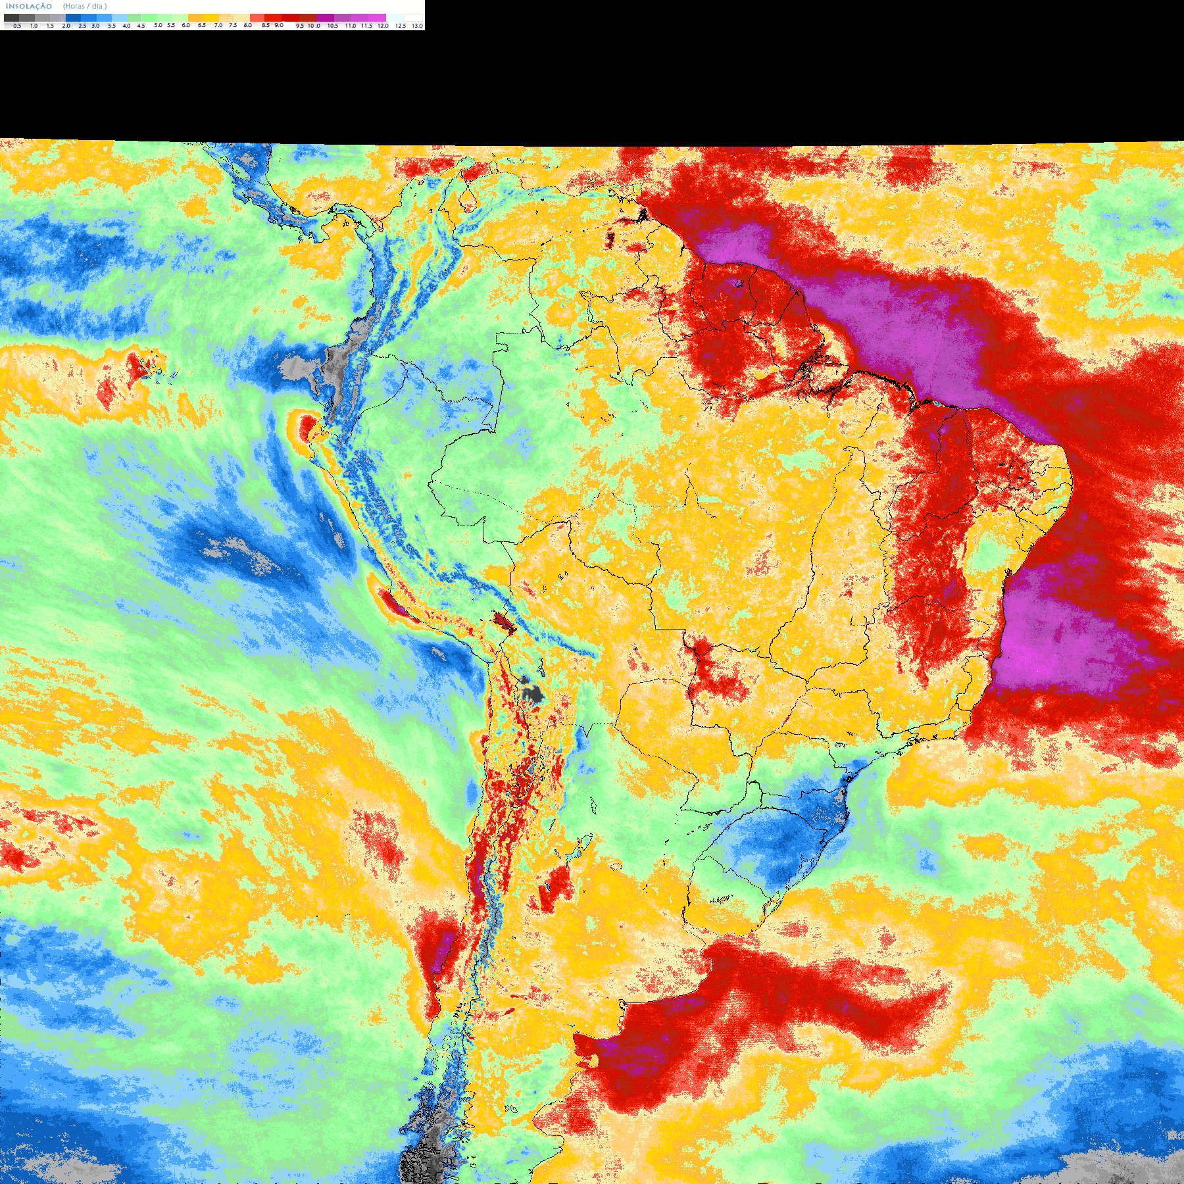Screen dimensions: 1184x1184
Task: Select the purple swatch above 10.5
Action: tap(325, 18)
